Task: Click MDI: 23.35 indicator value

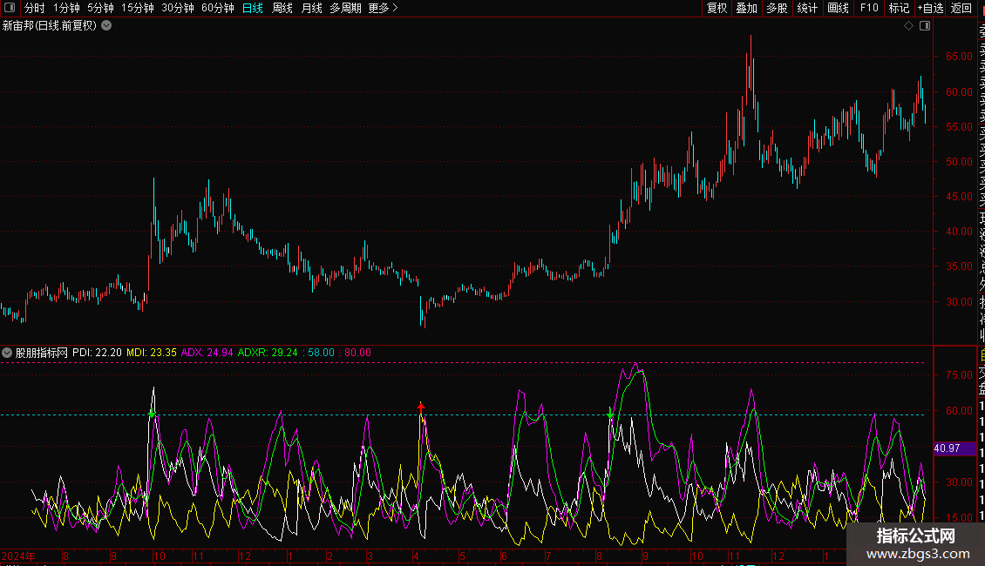Action: click(152, 353)
